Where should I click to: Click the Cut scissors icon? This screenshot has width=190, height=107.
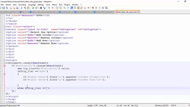(22, 8)
